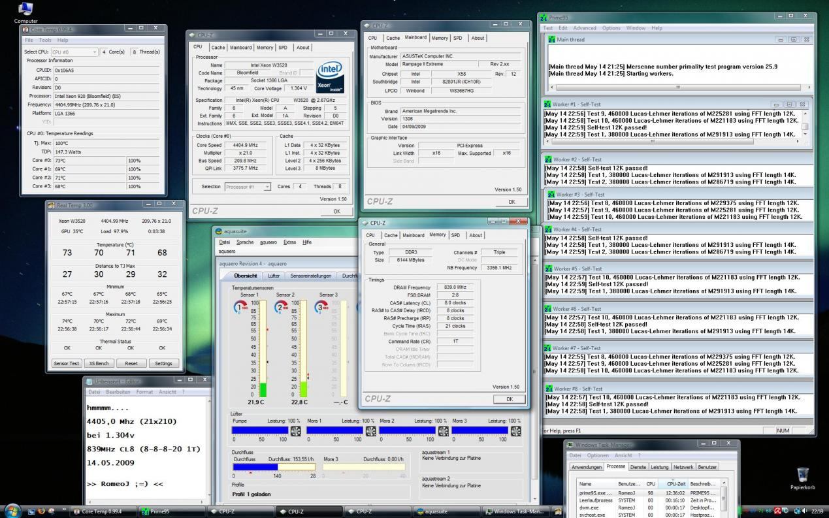Select Leerlaufprozess row in Task-Manager
This screenshot has height=518, width=829.
coord(649,500)
